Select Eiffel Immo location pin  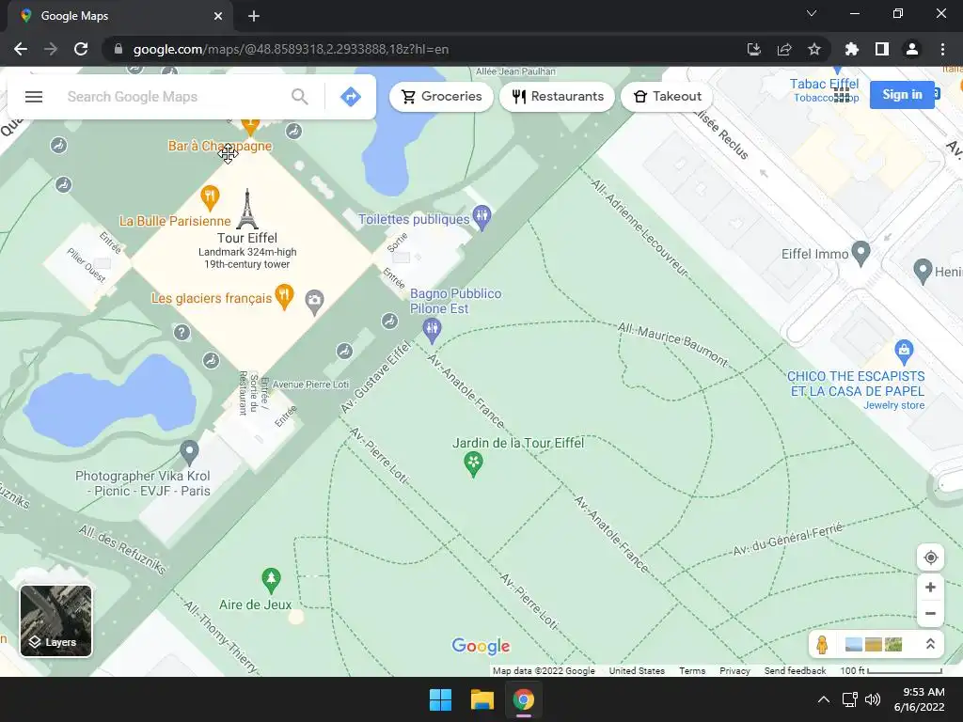point(861,253)
